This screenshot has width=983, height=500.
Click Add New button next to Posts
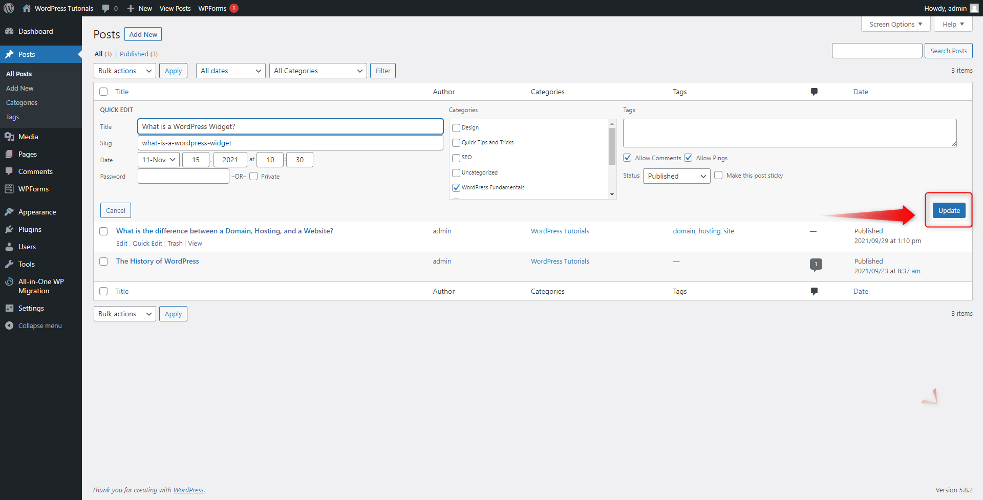(143, 34)
